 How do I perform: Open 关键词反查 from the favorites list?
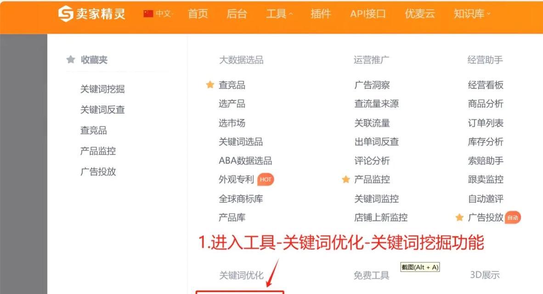click(x=102, y=109)
